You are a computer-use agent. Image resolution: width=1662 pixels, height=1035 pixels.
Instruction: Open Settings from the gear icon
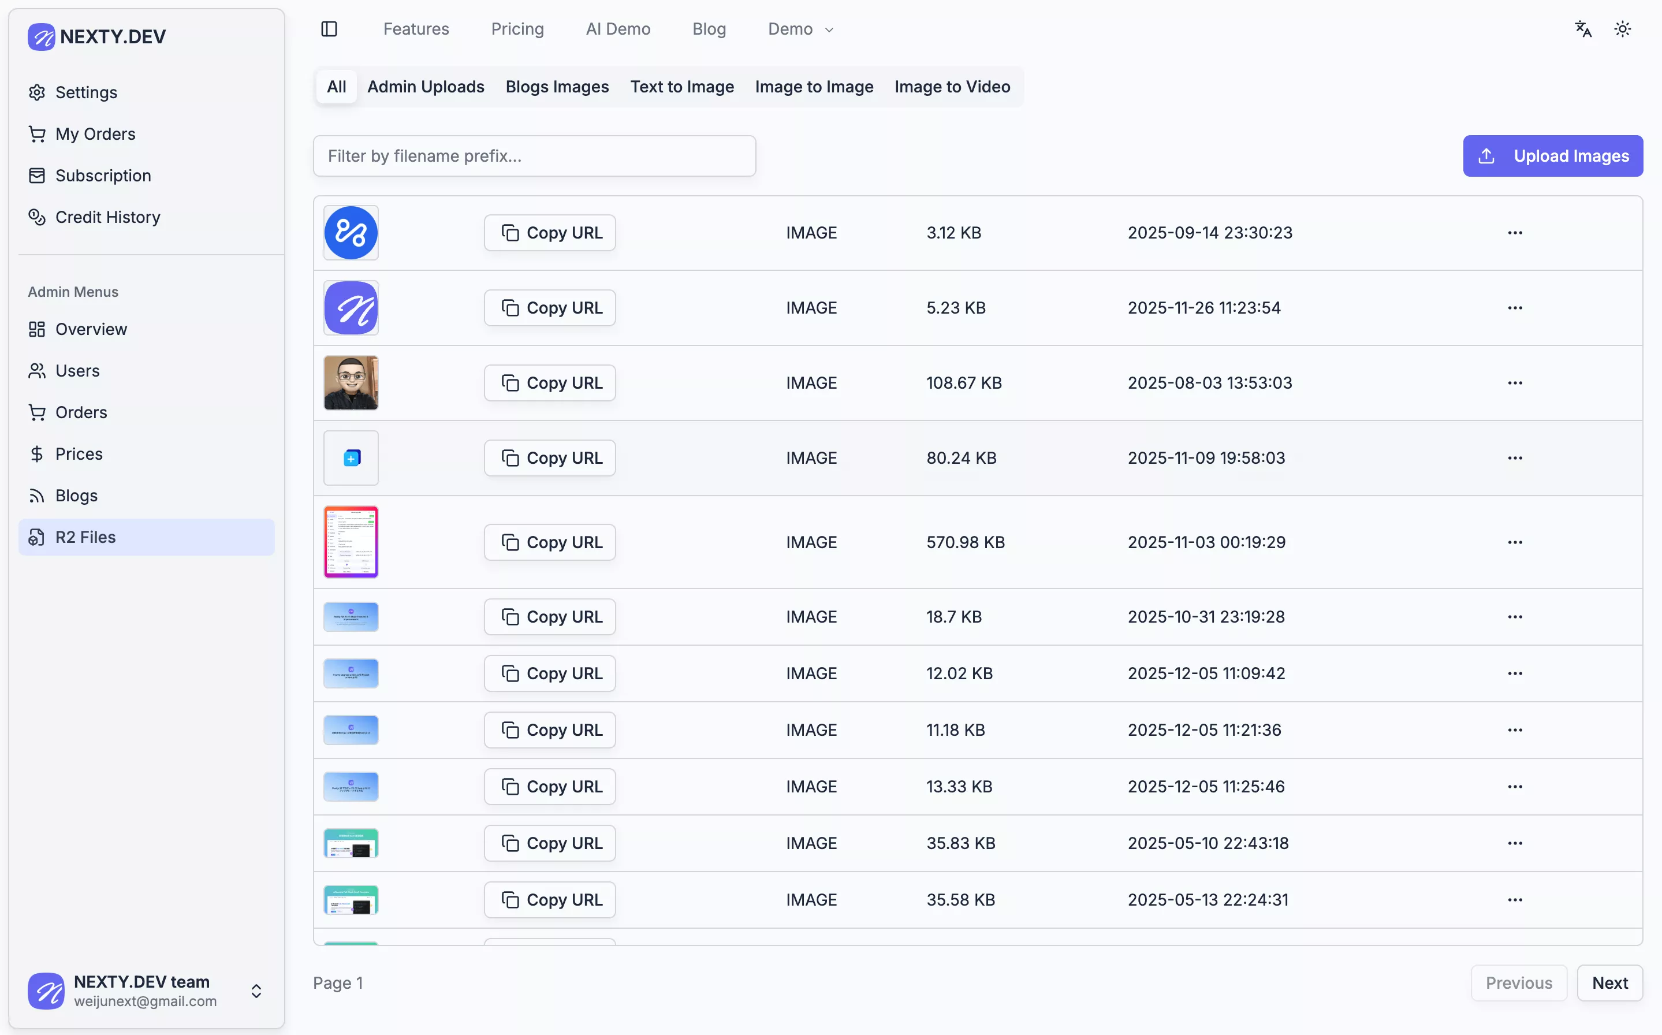coord(37,92)
